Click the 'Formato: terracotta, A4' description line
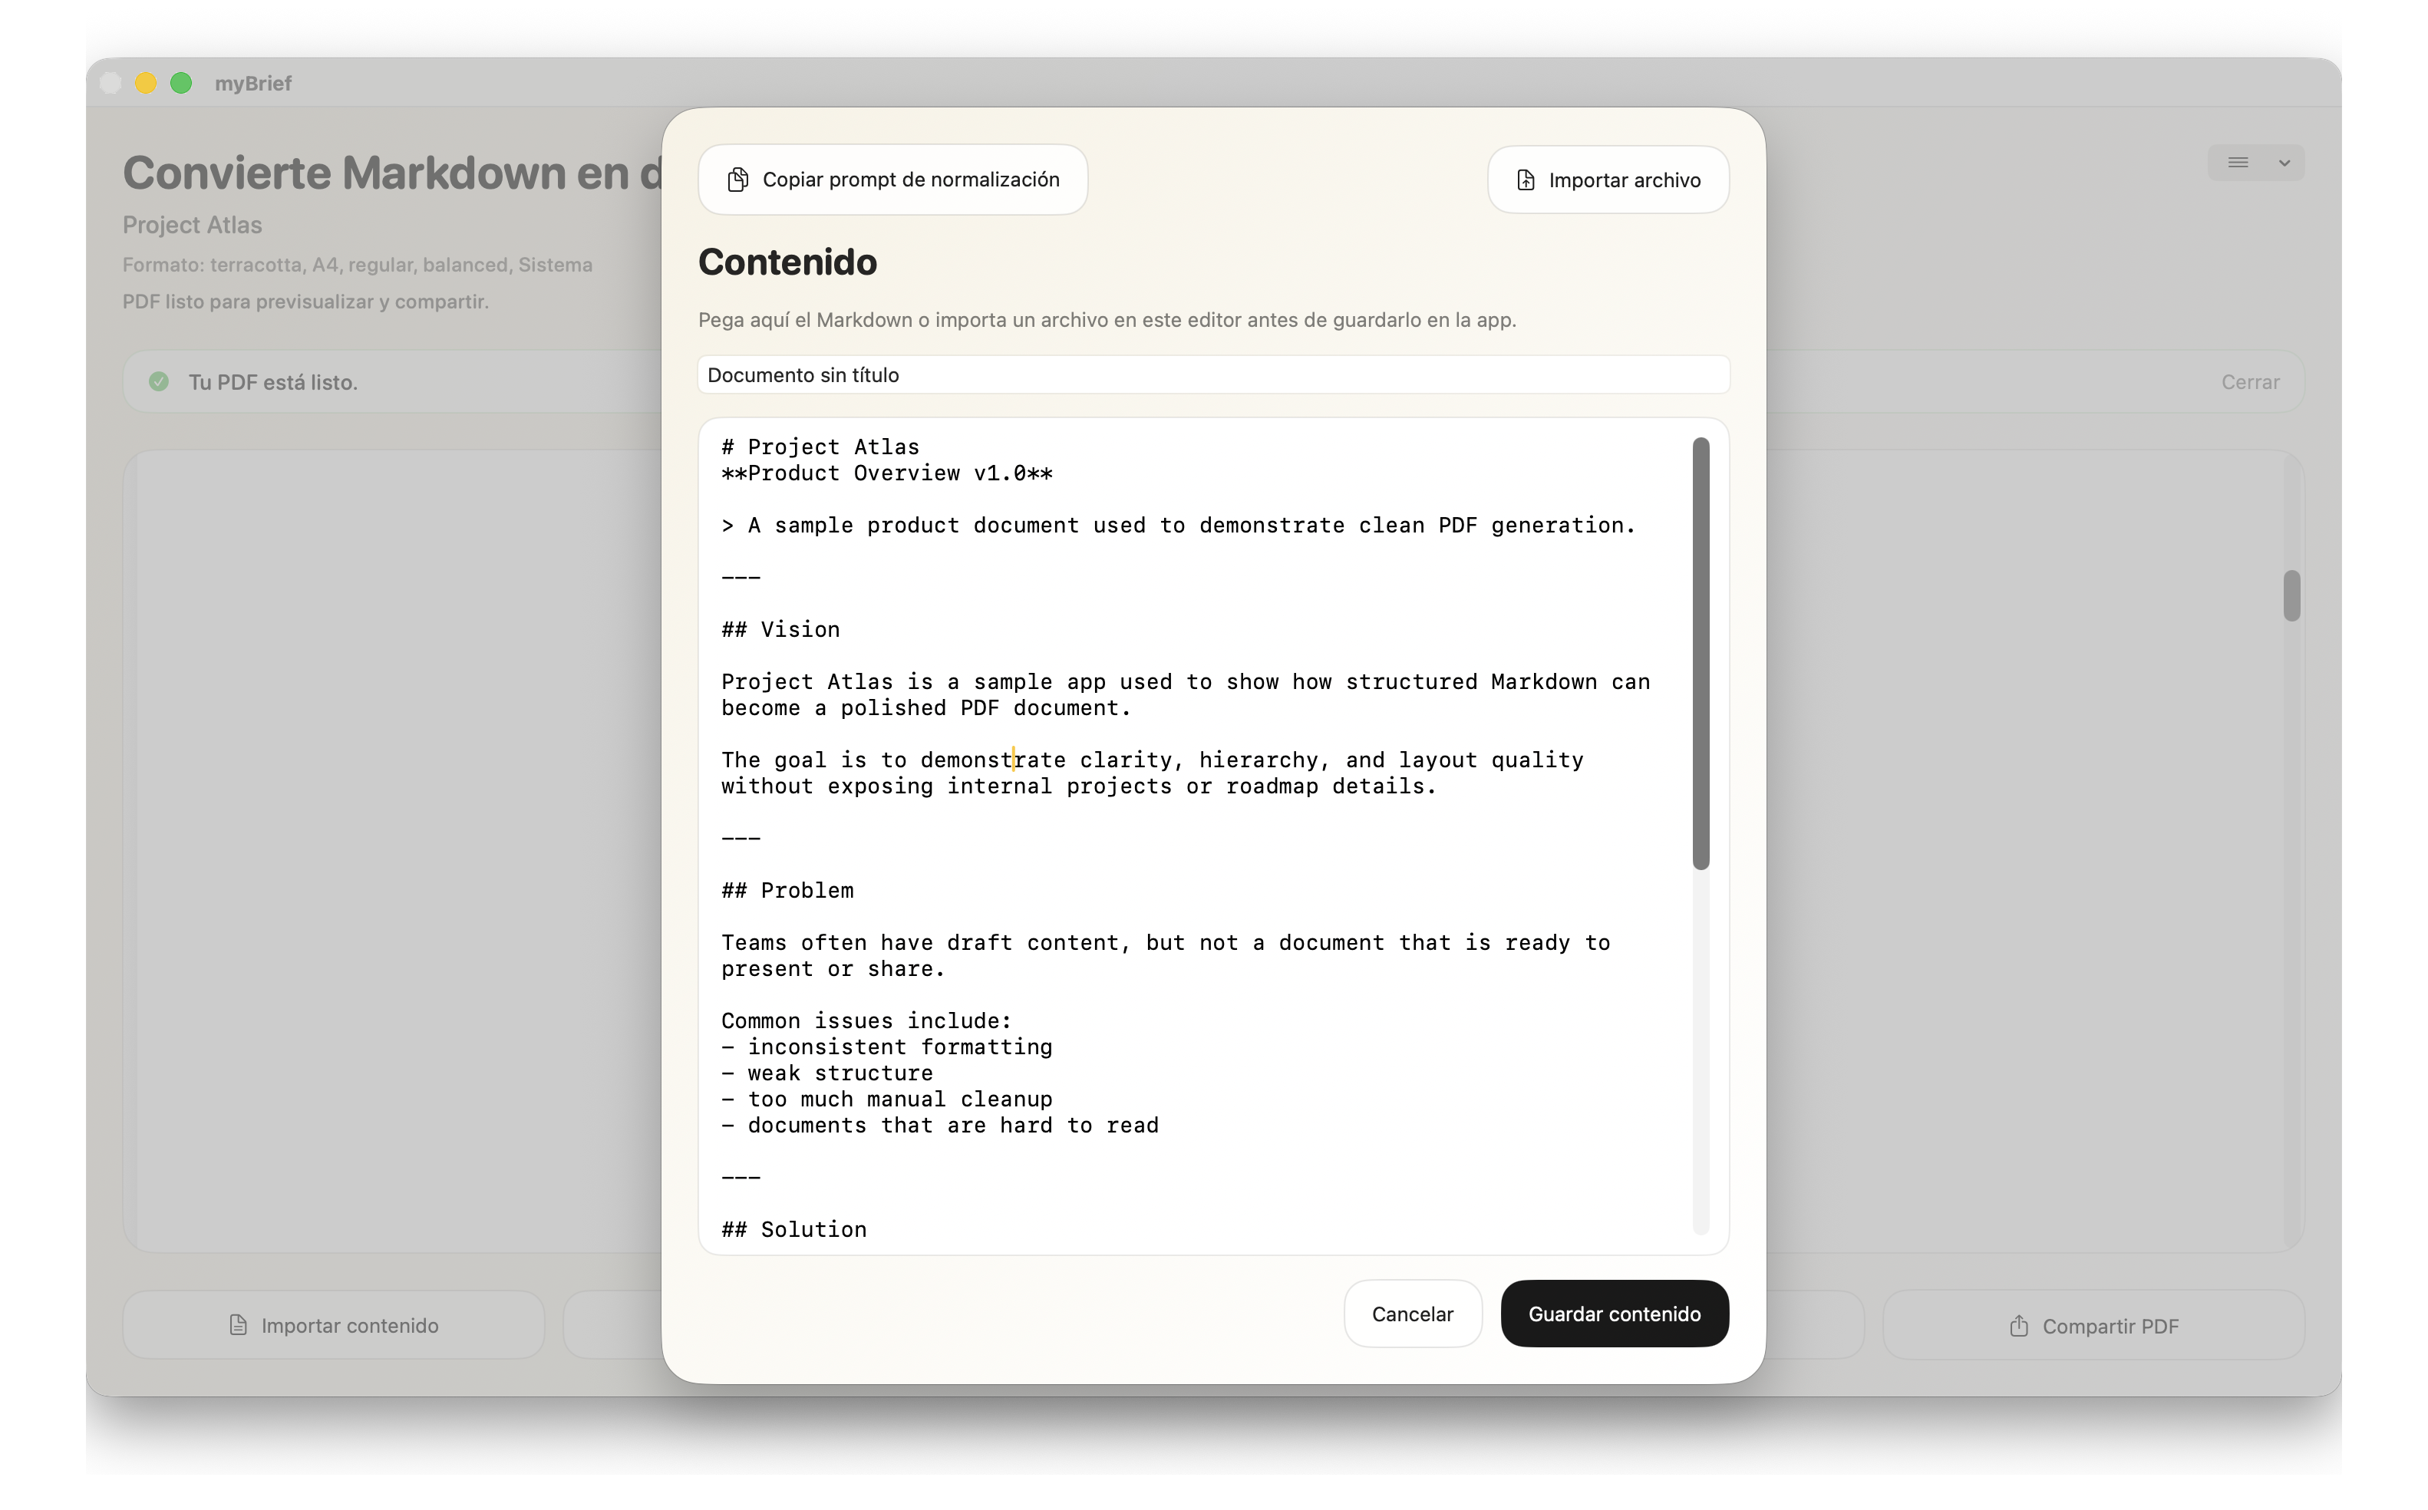Viewport: 2428px width, 1510px height. tap(358, 265)
